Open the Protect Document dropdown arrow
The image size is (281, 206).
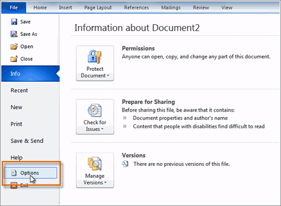point(108,76)
